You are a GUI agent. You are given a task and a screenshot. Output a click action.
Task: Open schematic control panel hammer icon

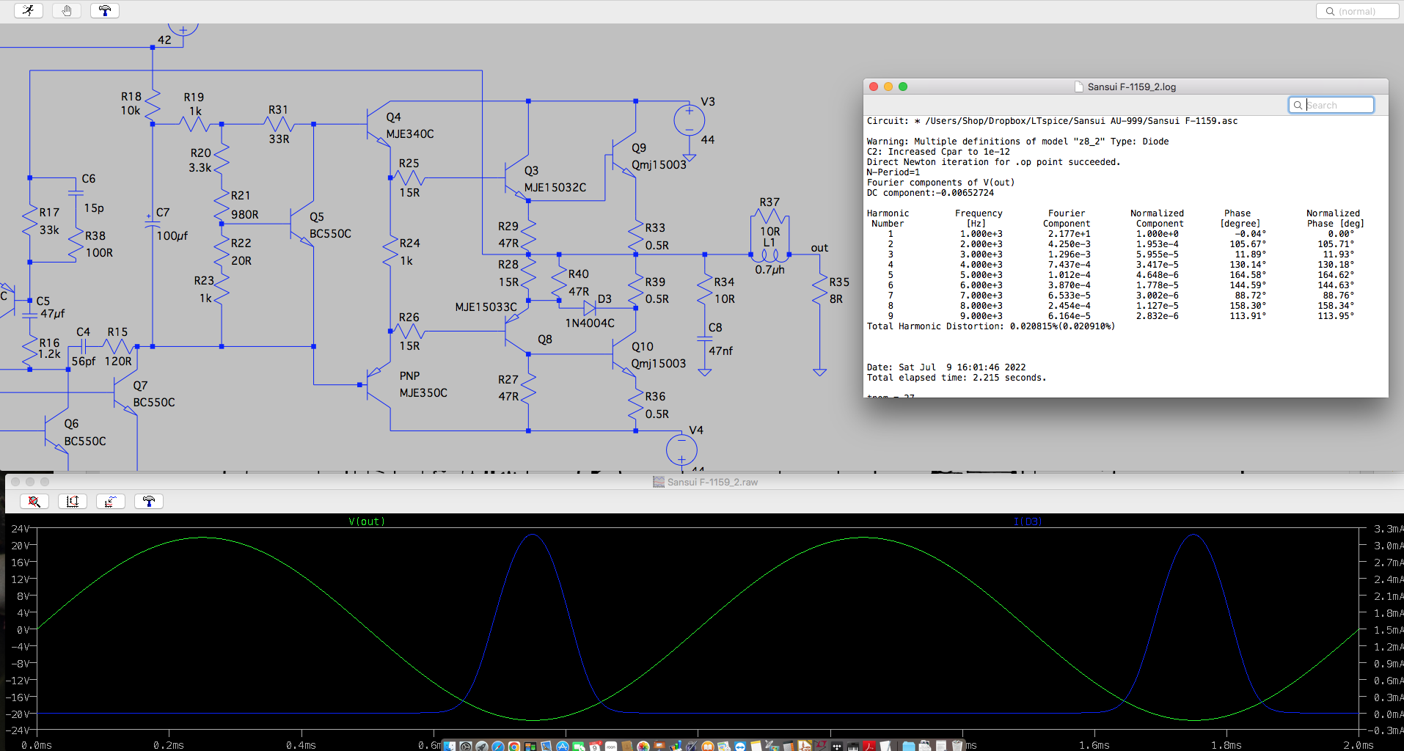coord(105,10)
